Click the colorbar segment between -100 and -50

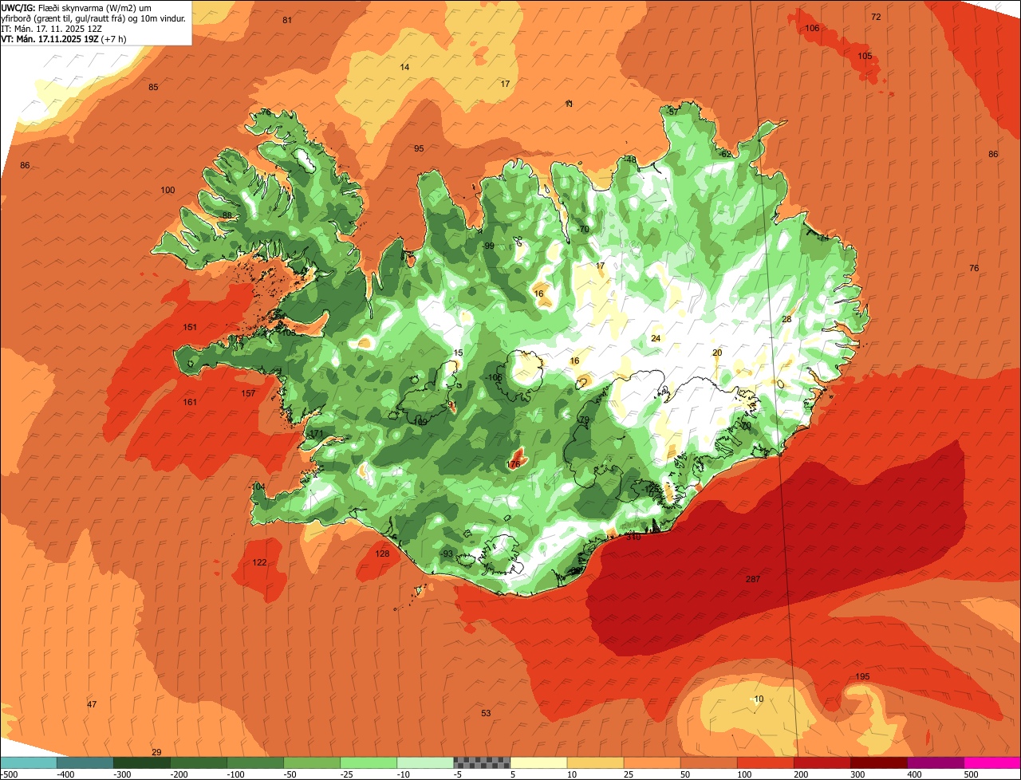click(x=255, y=762)
